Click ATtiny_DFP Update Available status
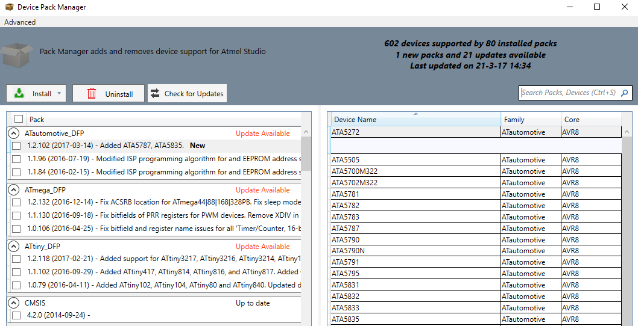Image resolution: width=638 pixels, height=326 pixels. pos(263,246)
